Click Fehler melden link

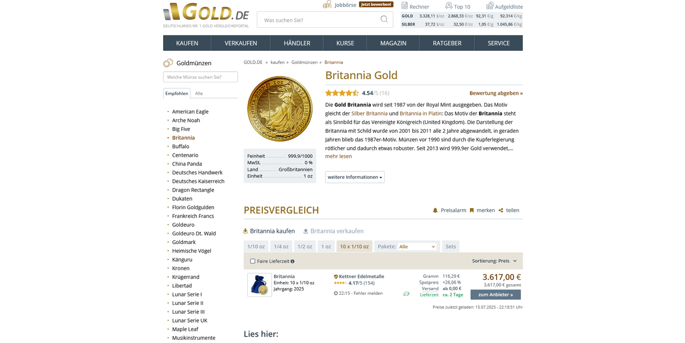(x=369, y=293)
